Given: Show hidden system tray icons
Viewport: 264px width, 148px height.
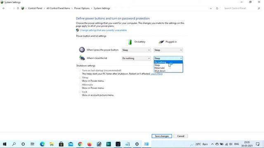Looking at the screenshot, I should pyautogui.click(x=212, y=144).
